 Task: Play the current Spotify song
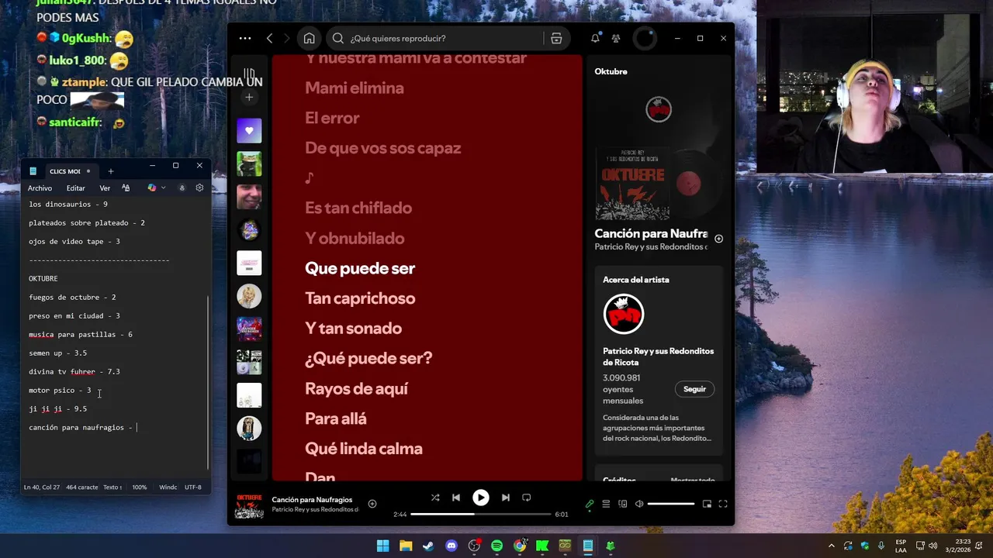[x=481, y=498]
